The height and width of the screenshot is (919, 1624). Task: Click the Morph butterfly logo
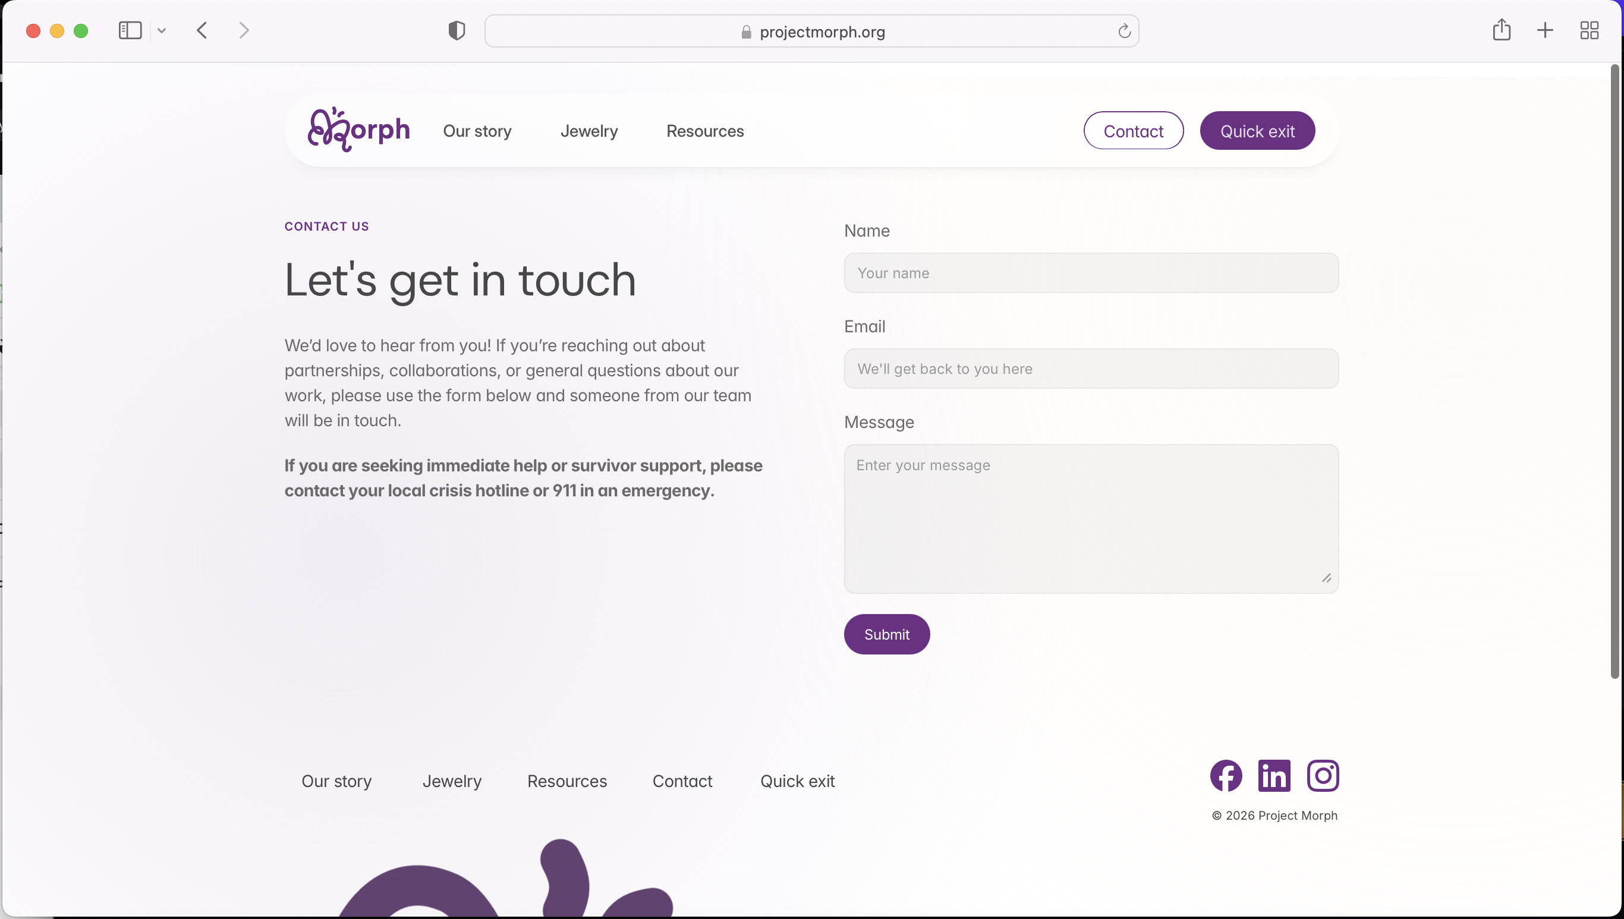358,130
